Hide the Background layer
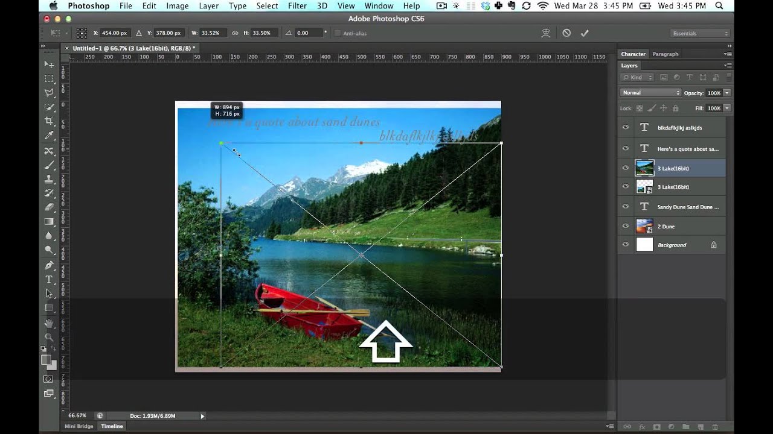The width and height of the screenshot is (773, 434). (x=626, y=245)
